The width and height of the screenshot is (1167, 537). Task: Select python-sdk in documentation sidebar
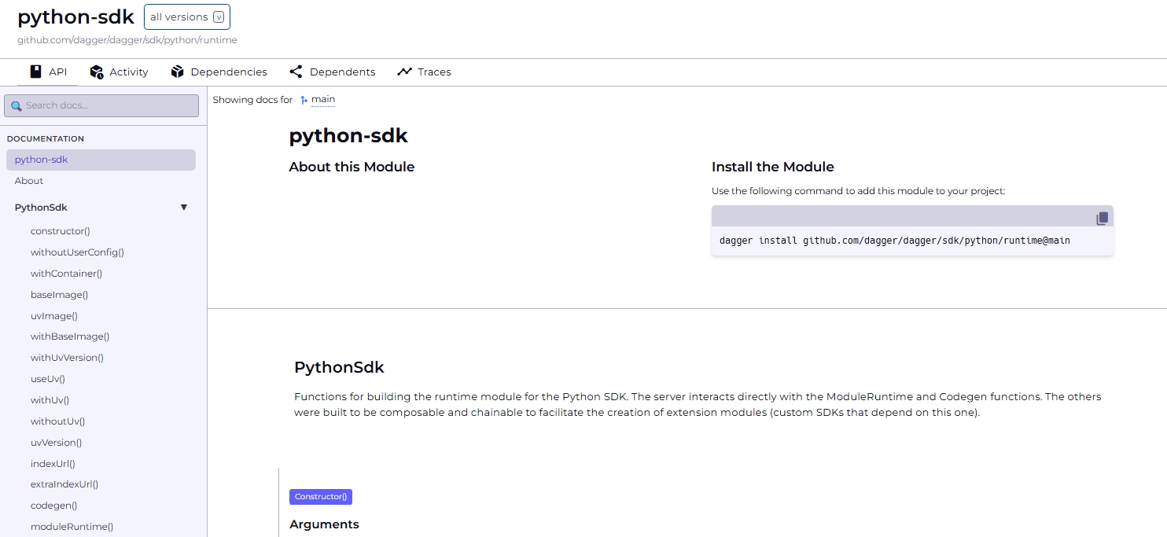click(41, 160)
